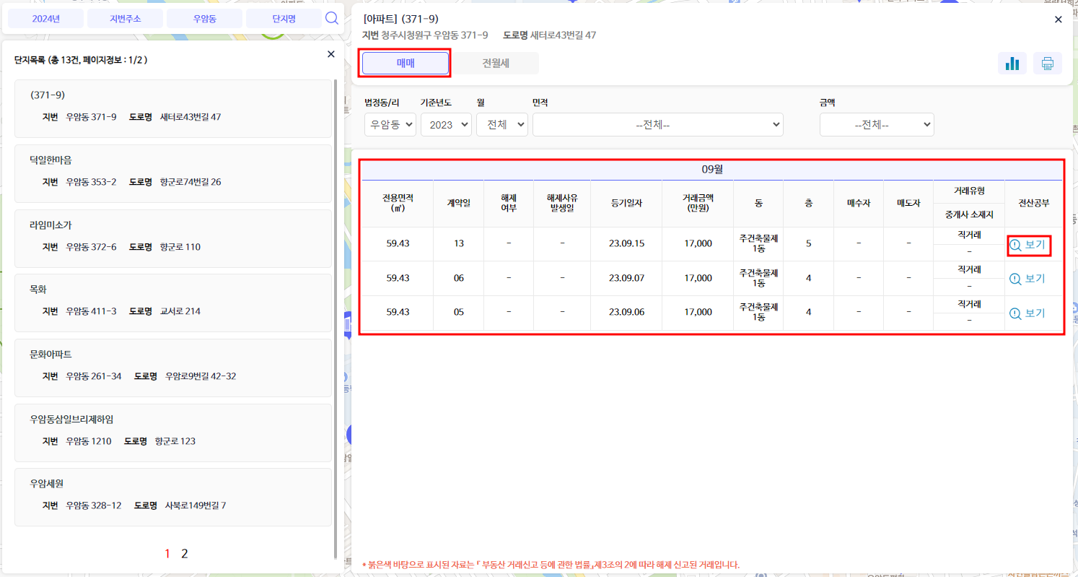This screenshot has width=1078, height=577.
Task: Click the print icon
Action: [1047, 63]
